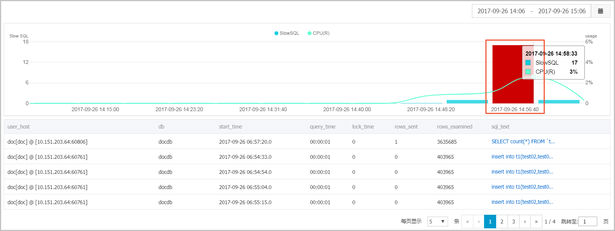The height and width of the screenshot is (231, 615).
Task: Select page 2 in pagination
Action: coord(502,222)
